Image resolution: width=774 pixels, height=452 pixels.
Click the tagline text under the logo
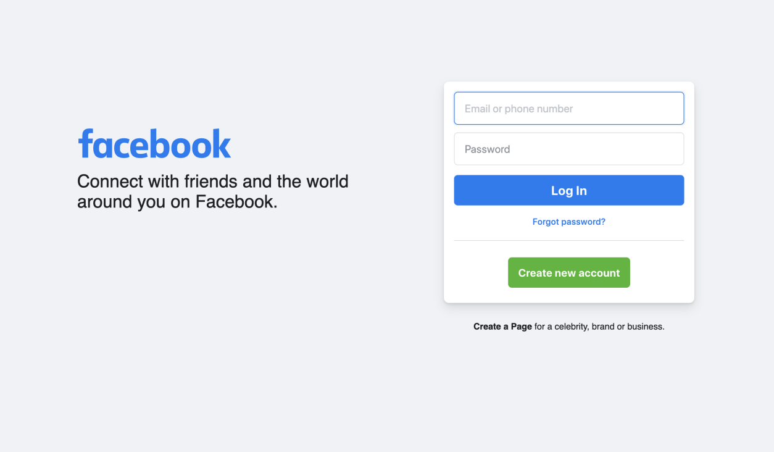212,191
